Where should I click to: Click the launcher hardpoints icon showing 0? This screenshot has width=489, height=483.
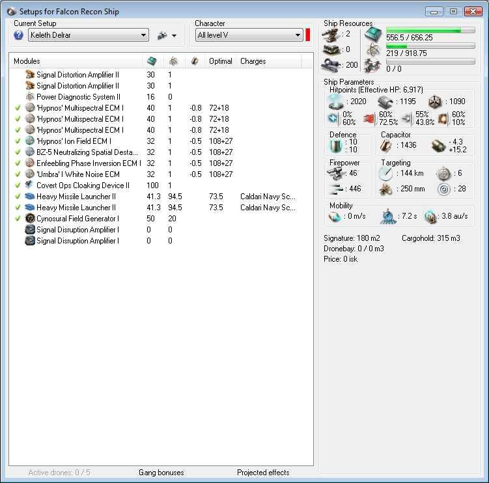click(x=331, y=49)
